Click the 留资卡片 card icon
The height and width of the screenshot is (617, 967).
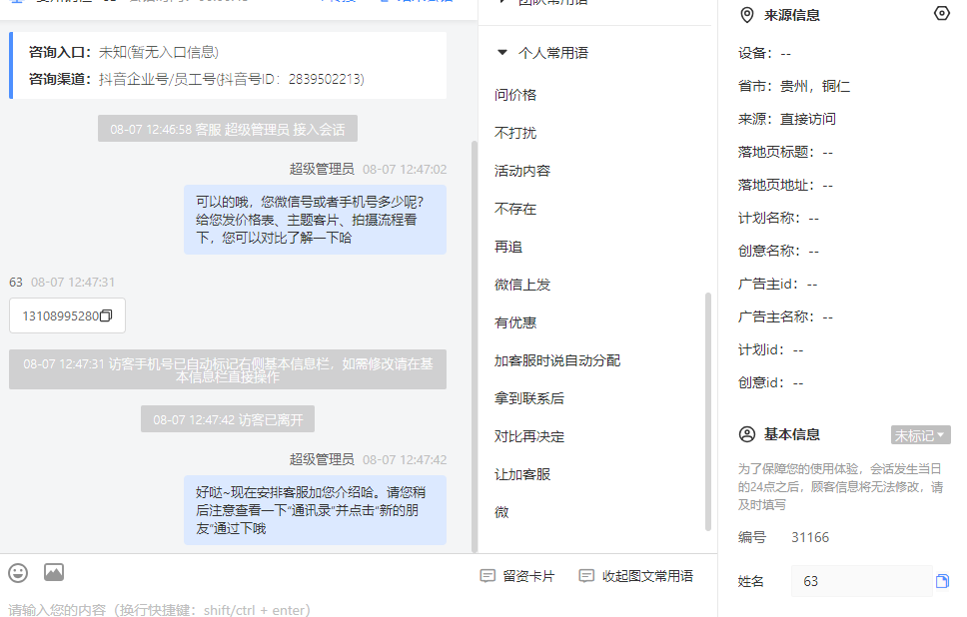click(x=487, y=576)
